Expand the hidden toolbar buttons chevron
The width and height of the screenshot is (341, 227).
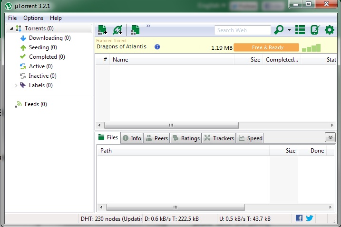click(x=148, y=26)
